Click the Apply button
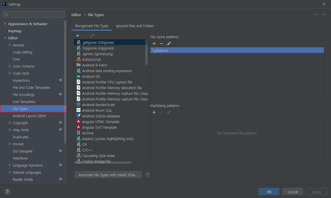The height and width of the screenshot is (198, 331). [x=317, y=192]
